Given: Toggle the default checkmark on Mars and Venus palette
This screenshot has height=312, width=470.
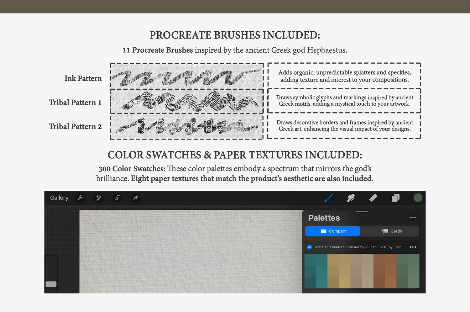Looking at the screenshot, I should [309, 247].
